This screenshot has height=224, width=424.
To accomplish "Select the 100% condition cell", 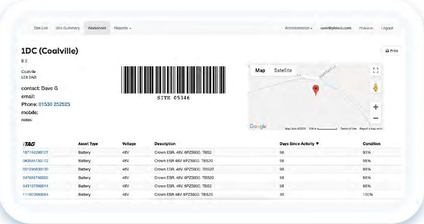I will coord(368,194).
